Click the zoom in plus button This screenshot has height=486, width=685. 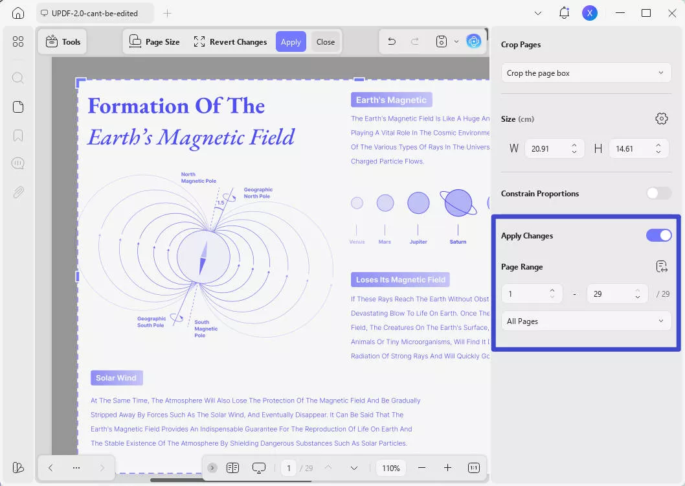tap(447, 468)
